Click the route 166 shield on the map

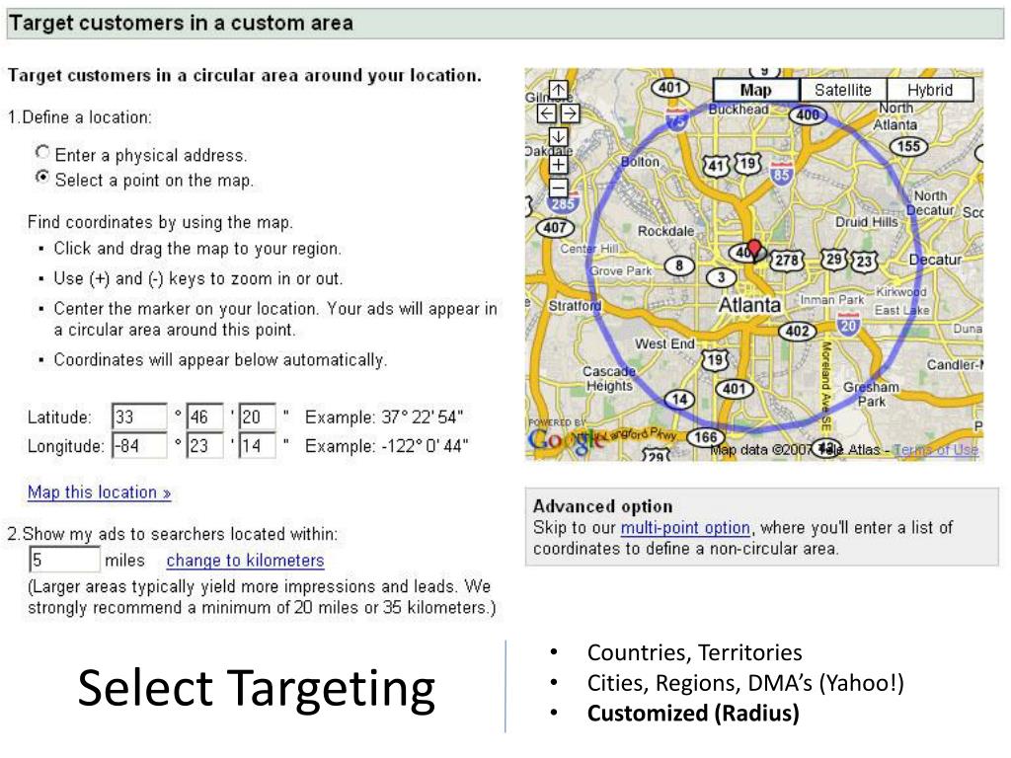pos(705,437)
